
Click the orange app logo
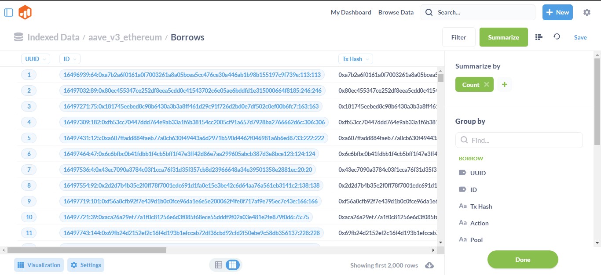[25, 12]
